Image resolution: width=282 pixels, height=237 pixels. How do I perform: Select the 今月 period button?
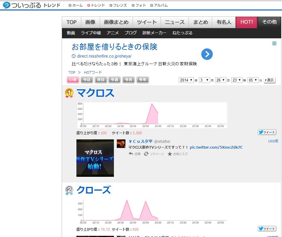tap(129, 80)
